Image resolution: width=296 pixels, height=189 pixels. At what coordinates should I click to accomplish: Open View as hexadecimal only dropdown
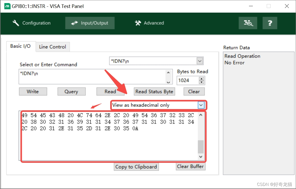[201, 105]
